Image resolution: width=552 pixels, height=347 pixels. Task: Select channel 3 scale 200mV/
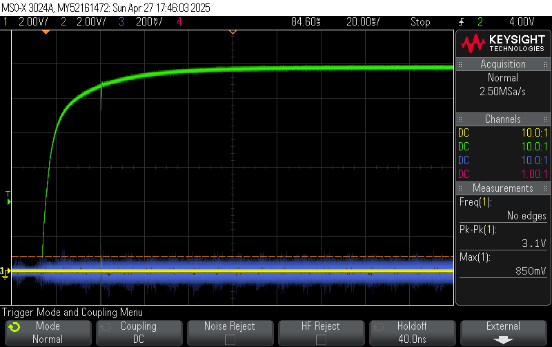(149, 22)
